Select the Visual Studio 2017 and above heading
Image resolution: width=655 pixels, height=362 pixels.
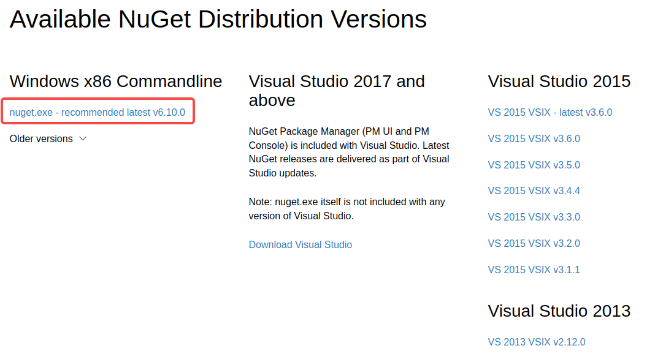[337, 91]
